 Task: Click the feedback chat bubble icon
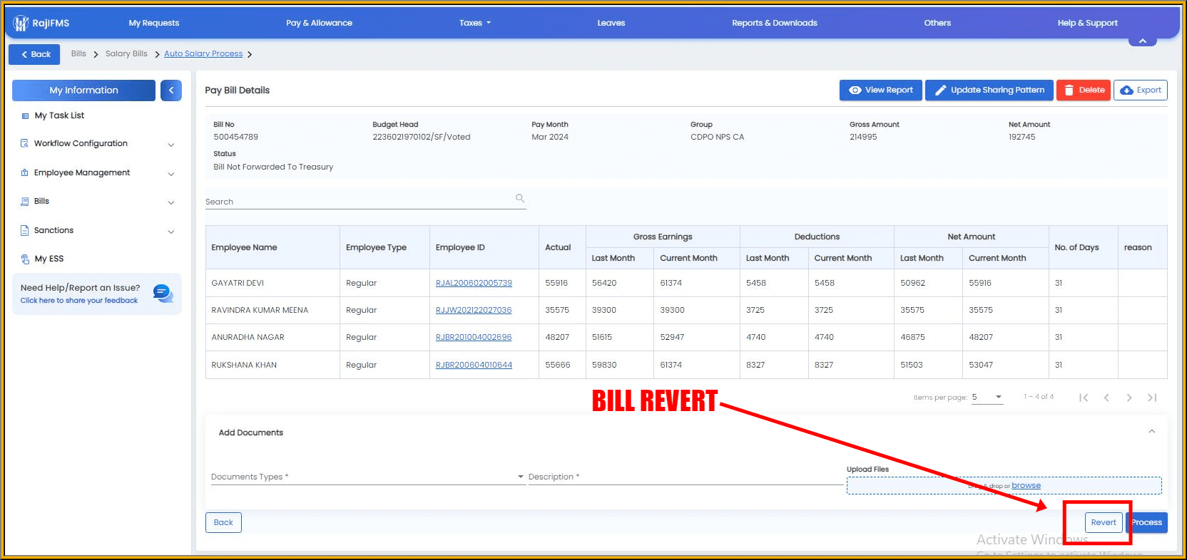click(163, 294)
